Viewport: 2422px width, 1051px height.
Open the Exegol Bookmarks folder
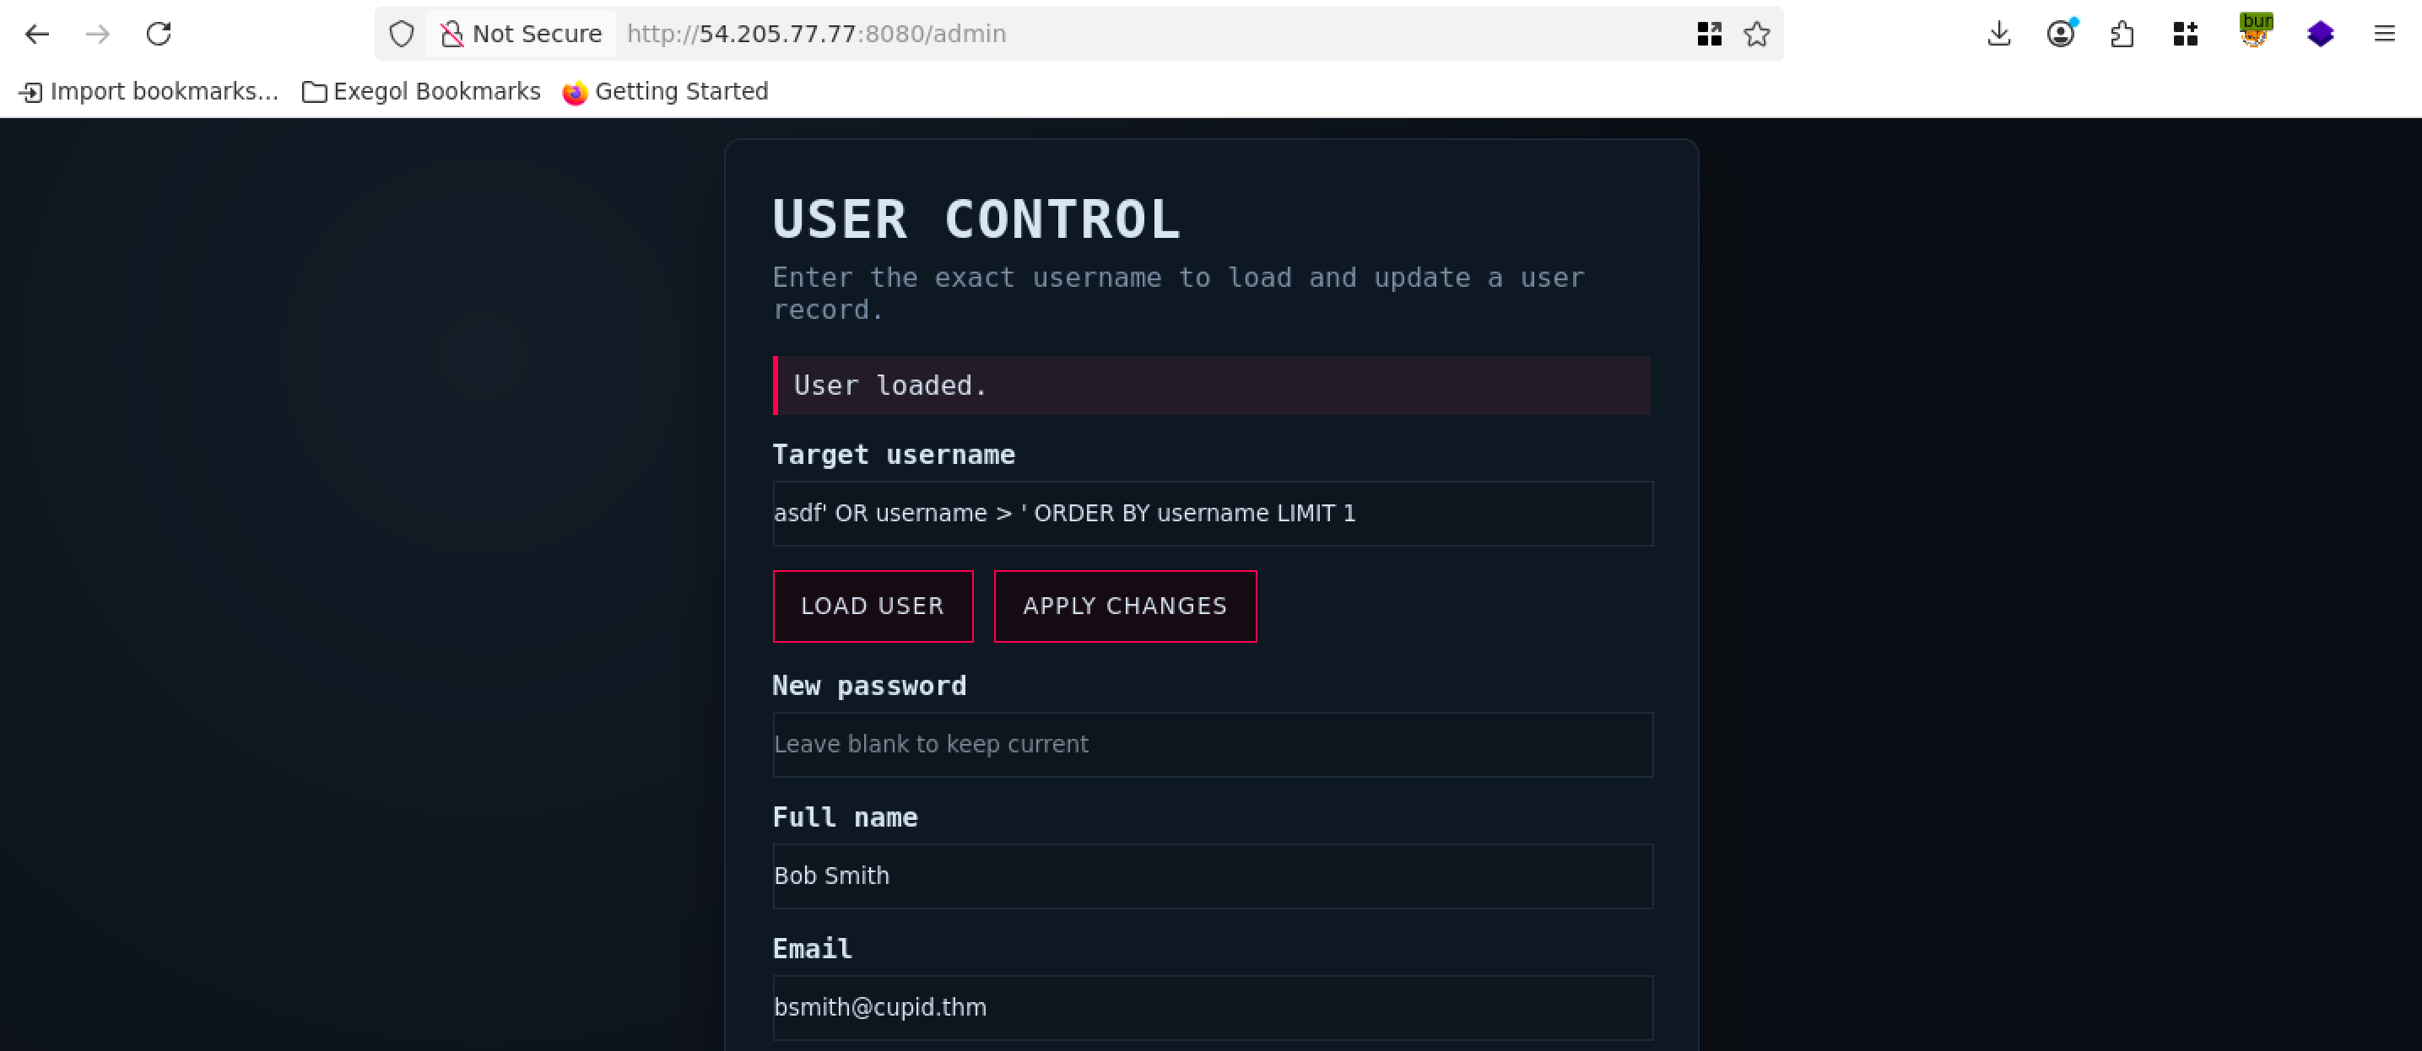[421, 91]
